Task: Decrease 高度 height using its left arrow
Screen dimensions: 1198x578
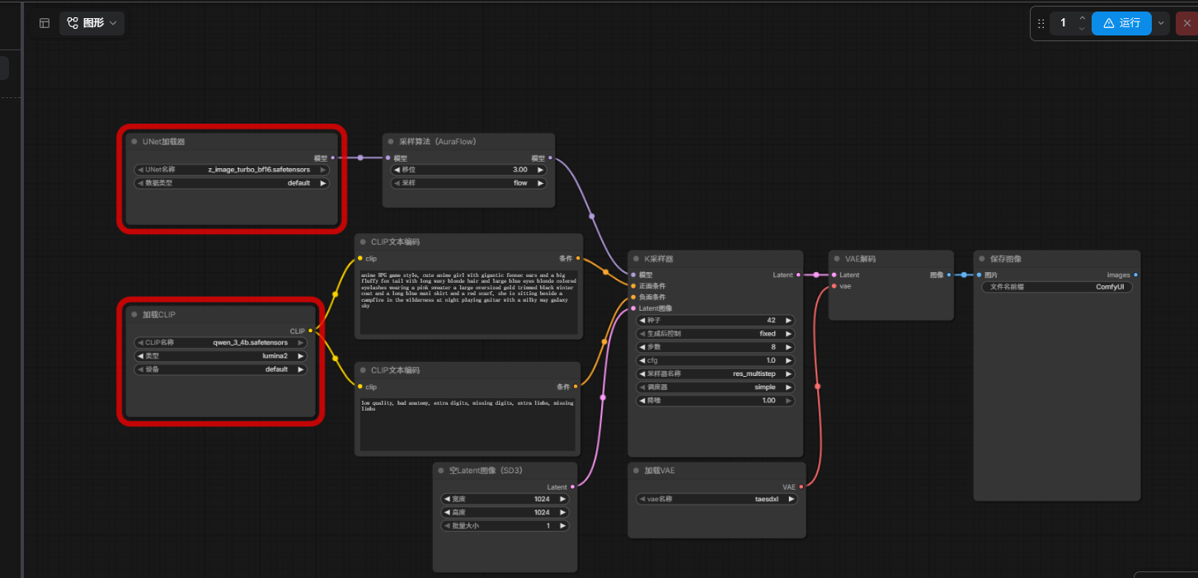Action: [447, 512]
